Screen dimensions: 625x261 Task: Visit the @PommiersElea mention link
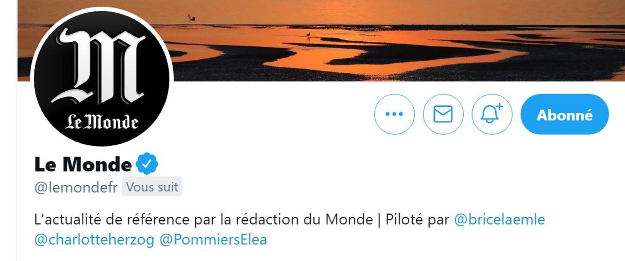coord(214,240)
